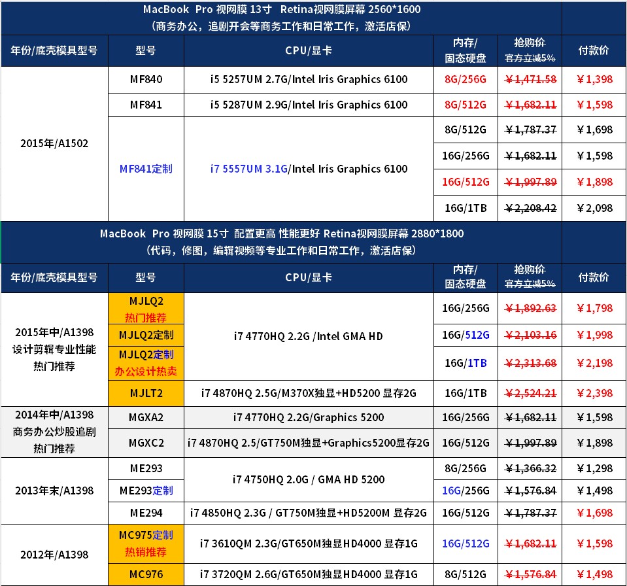The width and height of the screenshot is (627, 586).
Task: Click the i5 5287UM 2.9G CPU cell
Action: 309,105
